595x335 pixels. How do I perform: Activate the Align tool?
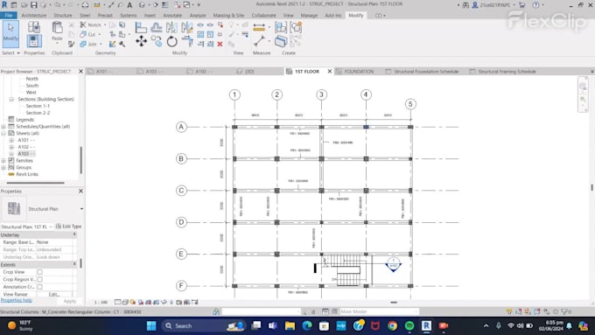(141, 27)
